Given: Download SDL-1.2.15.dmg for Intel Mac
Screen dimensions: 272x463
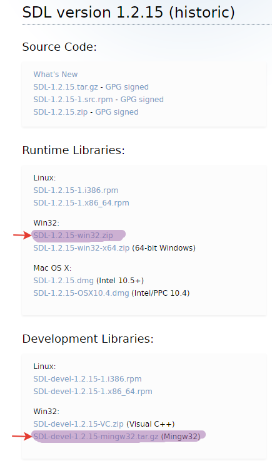Looking at the screenshot, I should tap(63, 281).
